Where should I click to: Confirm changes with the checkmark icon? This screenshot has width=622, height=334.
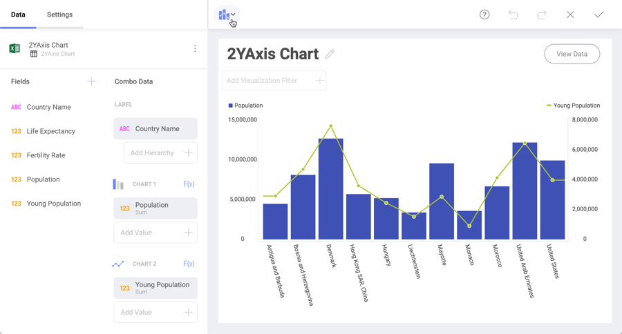tap(599, 14)
